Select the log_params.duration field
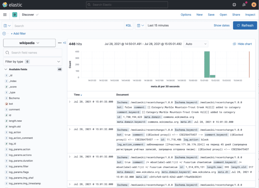This screenshot has height=188, width=259. point(21,161)
